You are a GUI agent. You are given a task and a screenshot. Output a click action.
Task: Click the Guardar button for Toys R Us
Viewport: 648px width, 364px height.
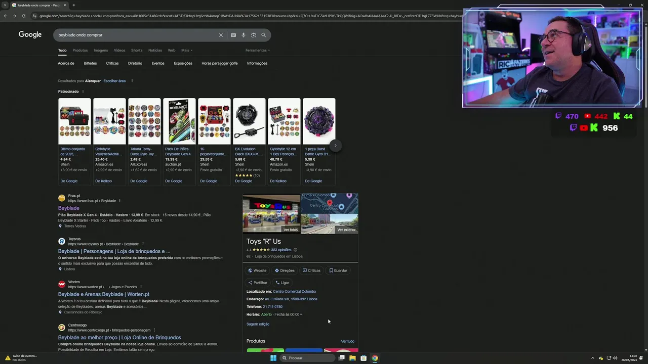(338, 270)
